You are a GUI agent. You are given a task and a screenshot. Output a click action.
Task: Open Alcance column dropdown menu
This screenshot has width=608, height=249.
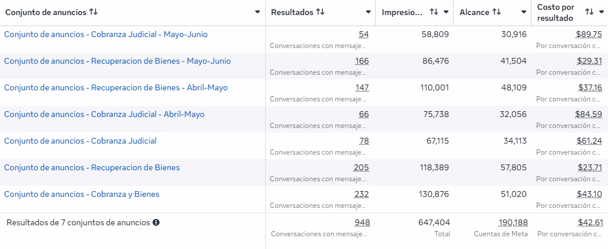point(524,12)
